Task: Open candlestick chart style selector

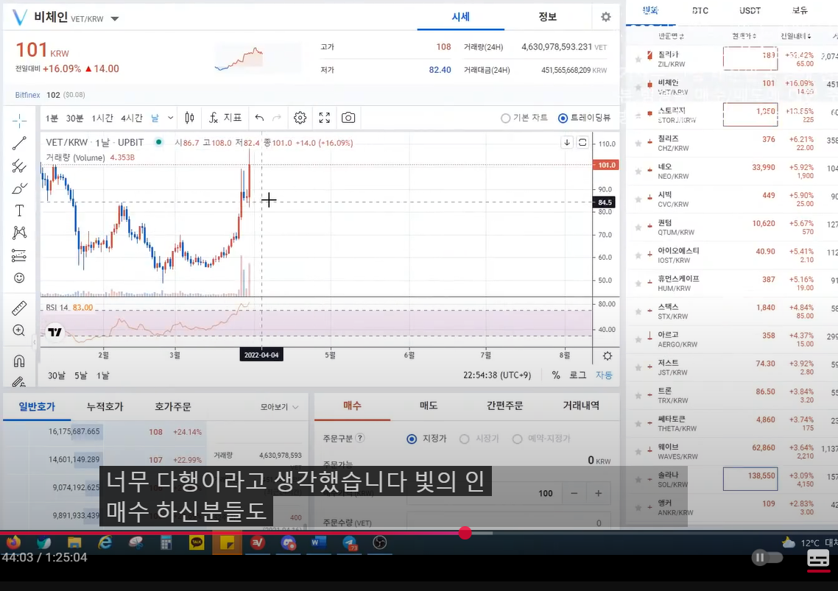Action: coord(189,118)
